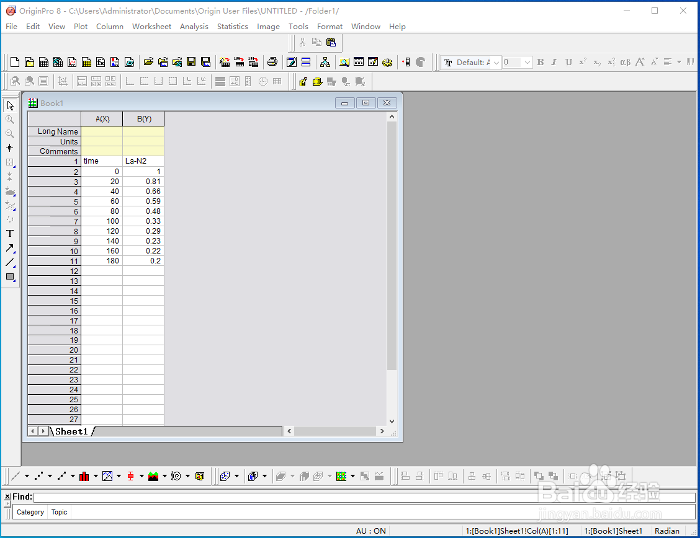
Task: Select the Pointer tool in left toolbox
Action: click(x=10, y=105)
